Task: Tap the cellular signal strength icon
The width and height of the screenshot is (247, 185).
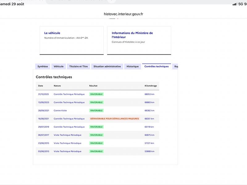Action: point(235,4)
